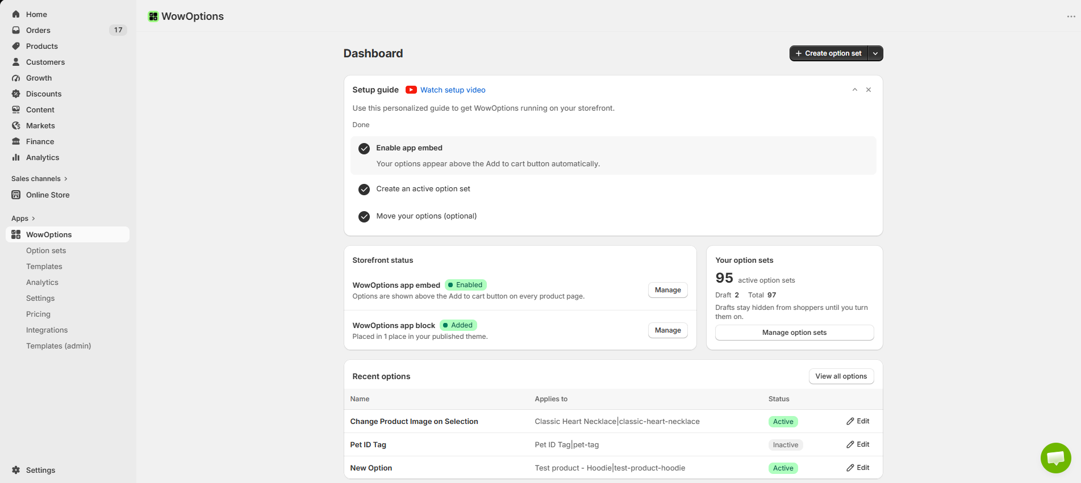Click the Products tag icon
1081x483 pixels.
[x=16, y=46]
